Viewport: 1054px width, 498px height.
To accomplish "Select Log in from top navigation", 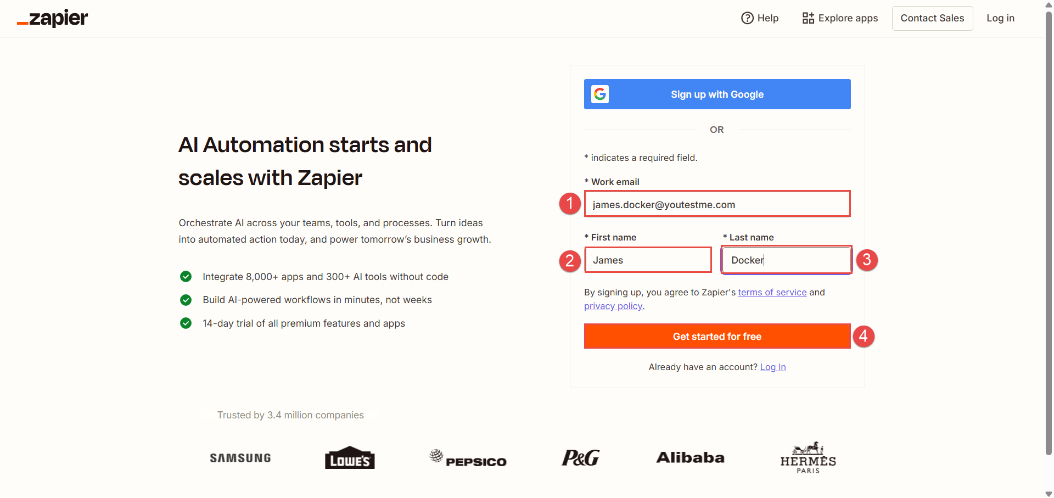I will tap(1000, 18).
